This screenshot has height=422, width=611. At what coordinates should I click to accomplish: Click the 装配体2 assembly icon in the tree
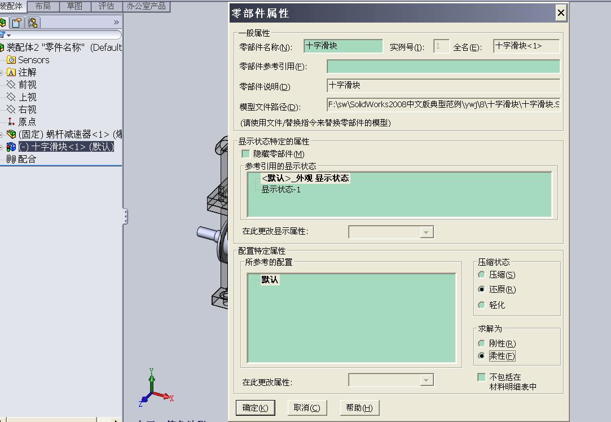2,47
